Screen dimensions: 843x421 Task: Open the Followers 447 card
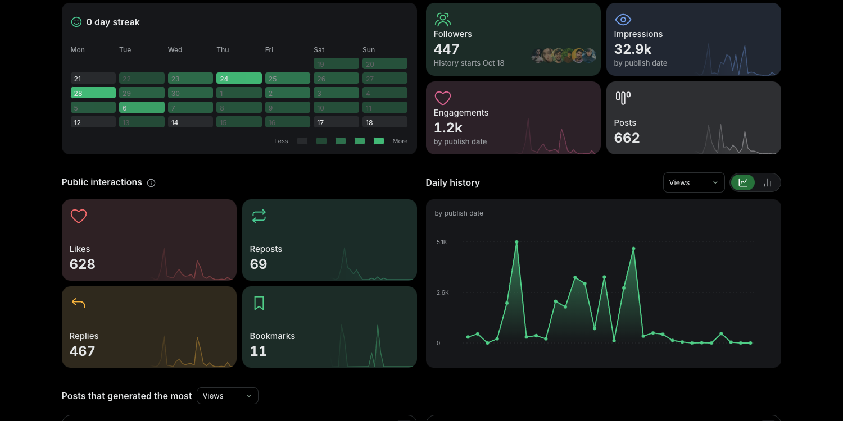[x=513, y=39]
